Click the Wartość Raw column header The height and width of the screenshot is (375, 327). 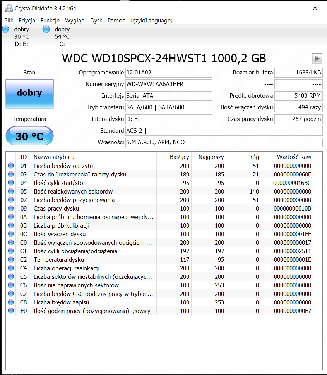tap(287, 157)
